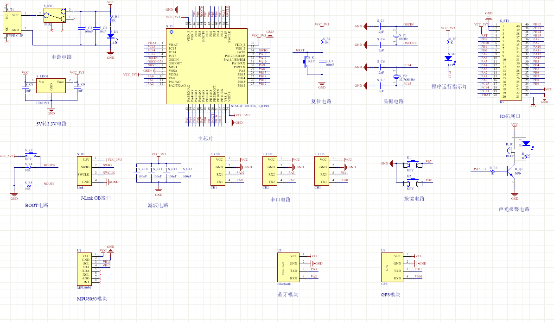Select the STM32F103C8T6 main chip symbol
This screenshot has width=554, height=322.
click(207, 66)
